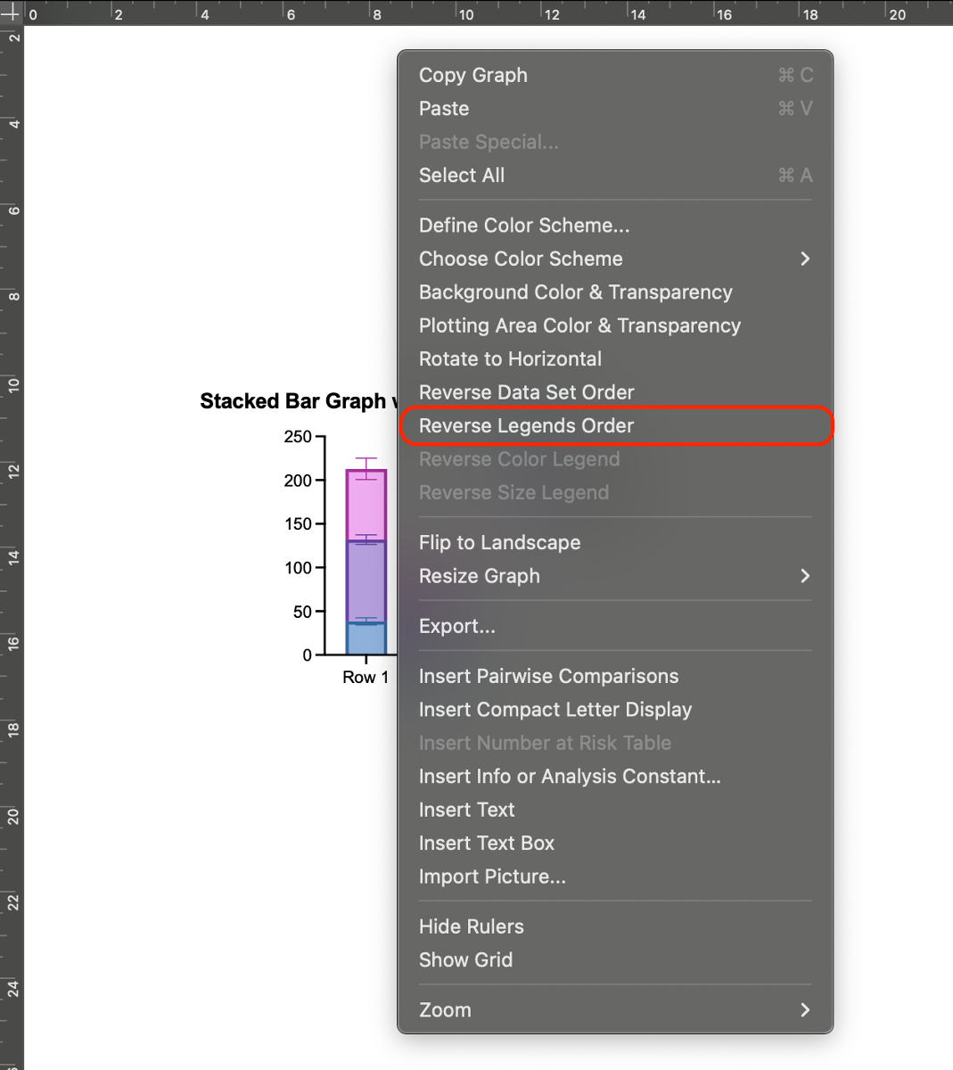This screenshot has width=953, height=1070.
Task: Expand the Resize Graph submenu
Action: (x=479, y=576)
